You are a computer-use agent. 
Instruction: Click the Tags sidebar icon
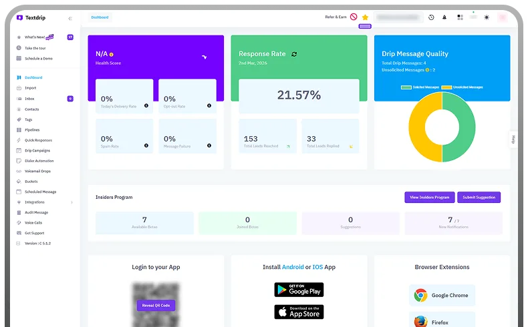19,119
